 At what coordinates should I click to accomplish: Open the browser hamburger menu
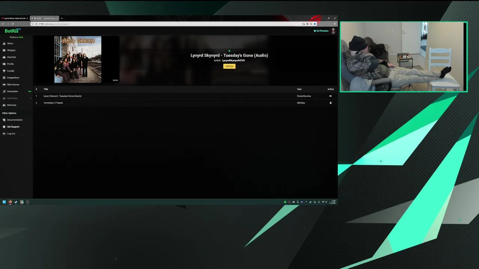point(335,24)
